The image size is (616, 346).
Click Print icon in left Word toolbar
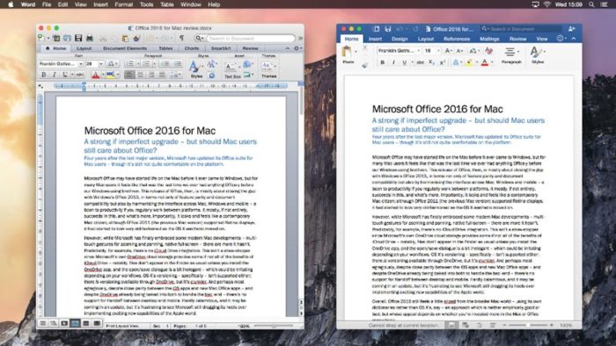(90, 38)
